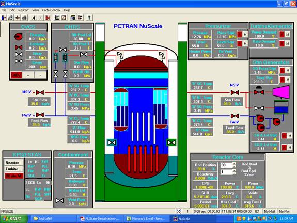Click the IC1 status bar entry
The width and height of the screenshot is (297, 223).
[257, 211]
